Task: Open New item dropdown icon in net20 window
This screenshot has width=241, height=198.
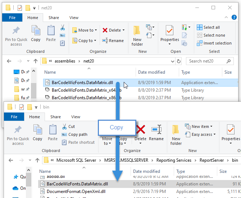Action: point(150,27)
